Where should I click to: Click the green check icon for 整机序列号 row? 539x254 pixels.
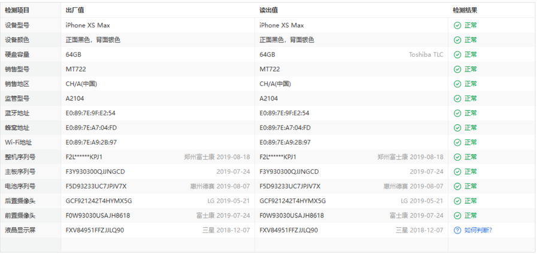[457, 157]
